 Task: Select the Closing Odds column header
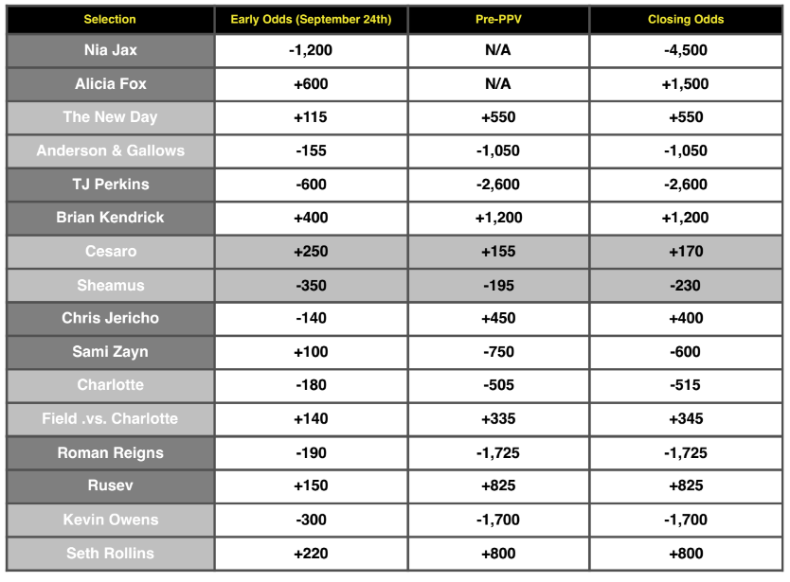coord(687,19)
